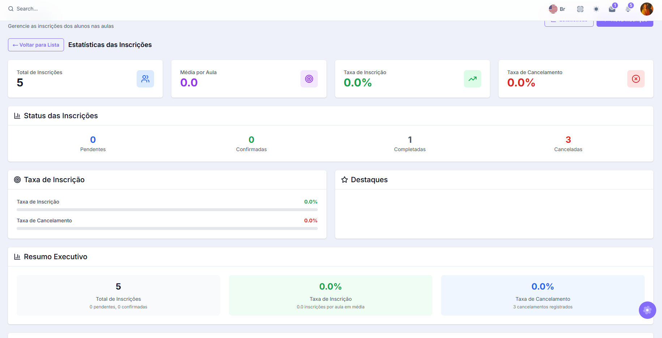The width and height of the screenshot is (662, 338).
Task: Open the Br language selector
Action: [x=557, y=9]
